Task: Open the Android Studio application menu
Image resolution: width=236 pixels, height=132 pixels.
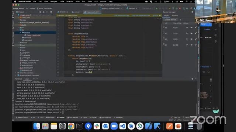Action: 25,1
